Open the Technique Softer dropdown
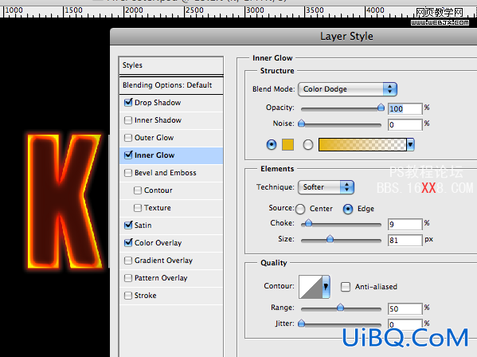 click(326, 187)
